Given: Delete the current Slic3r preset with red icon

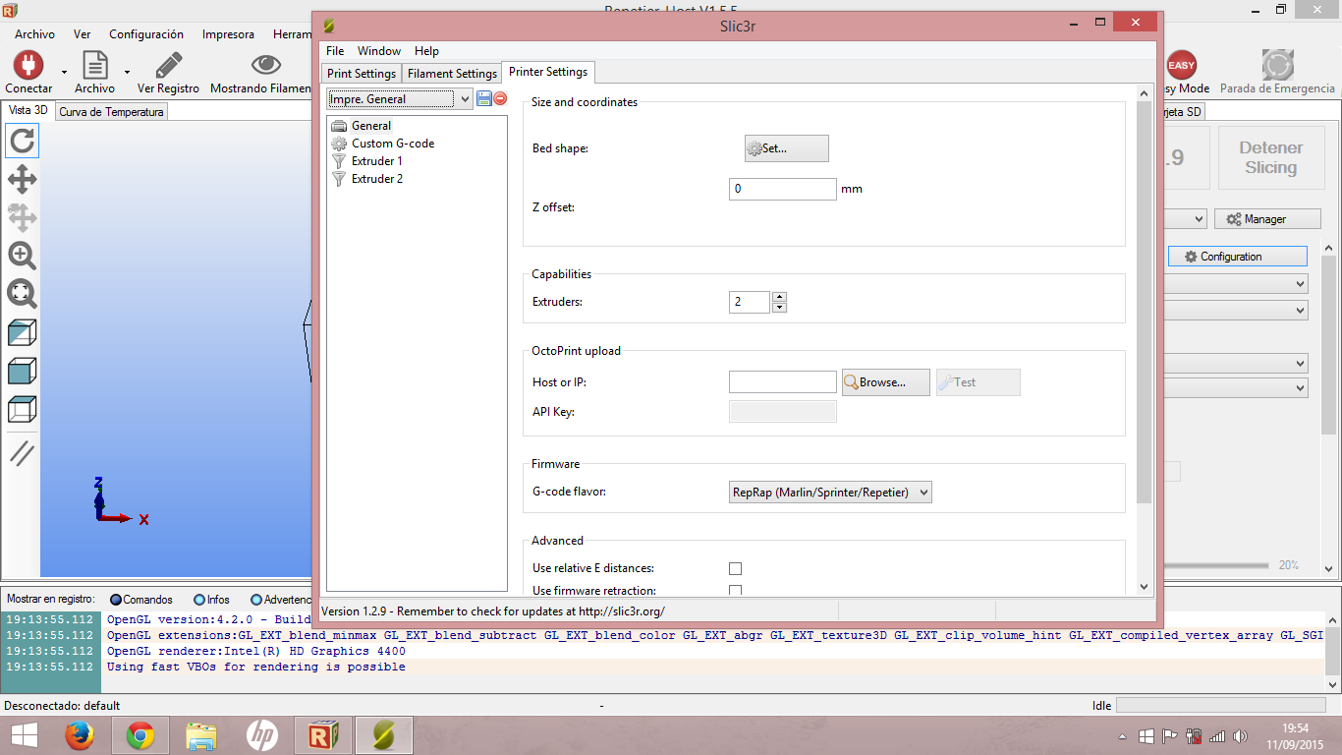Looking at the screenshot, I should pos(500,98).
